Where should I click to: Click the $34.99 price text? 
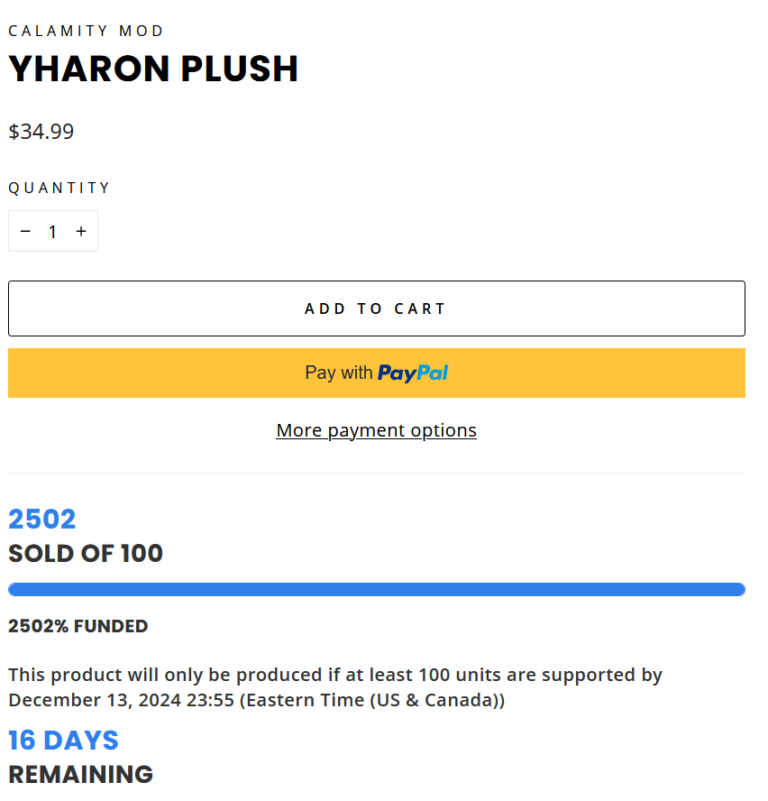pos(41,132)
